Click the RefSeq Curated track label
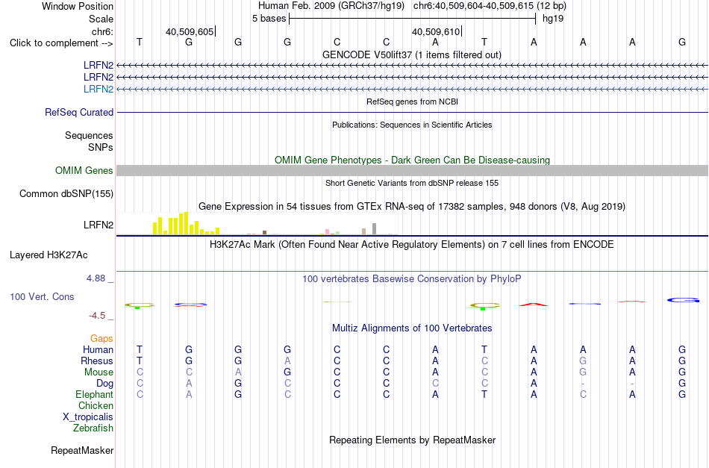709x468 pixels. (78, 112)
